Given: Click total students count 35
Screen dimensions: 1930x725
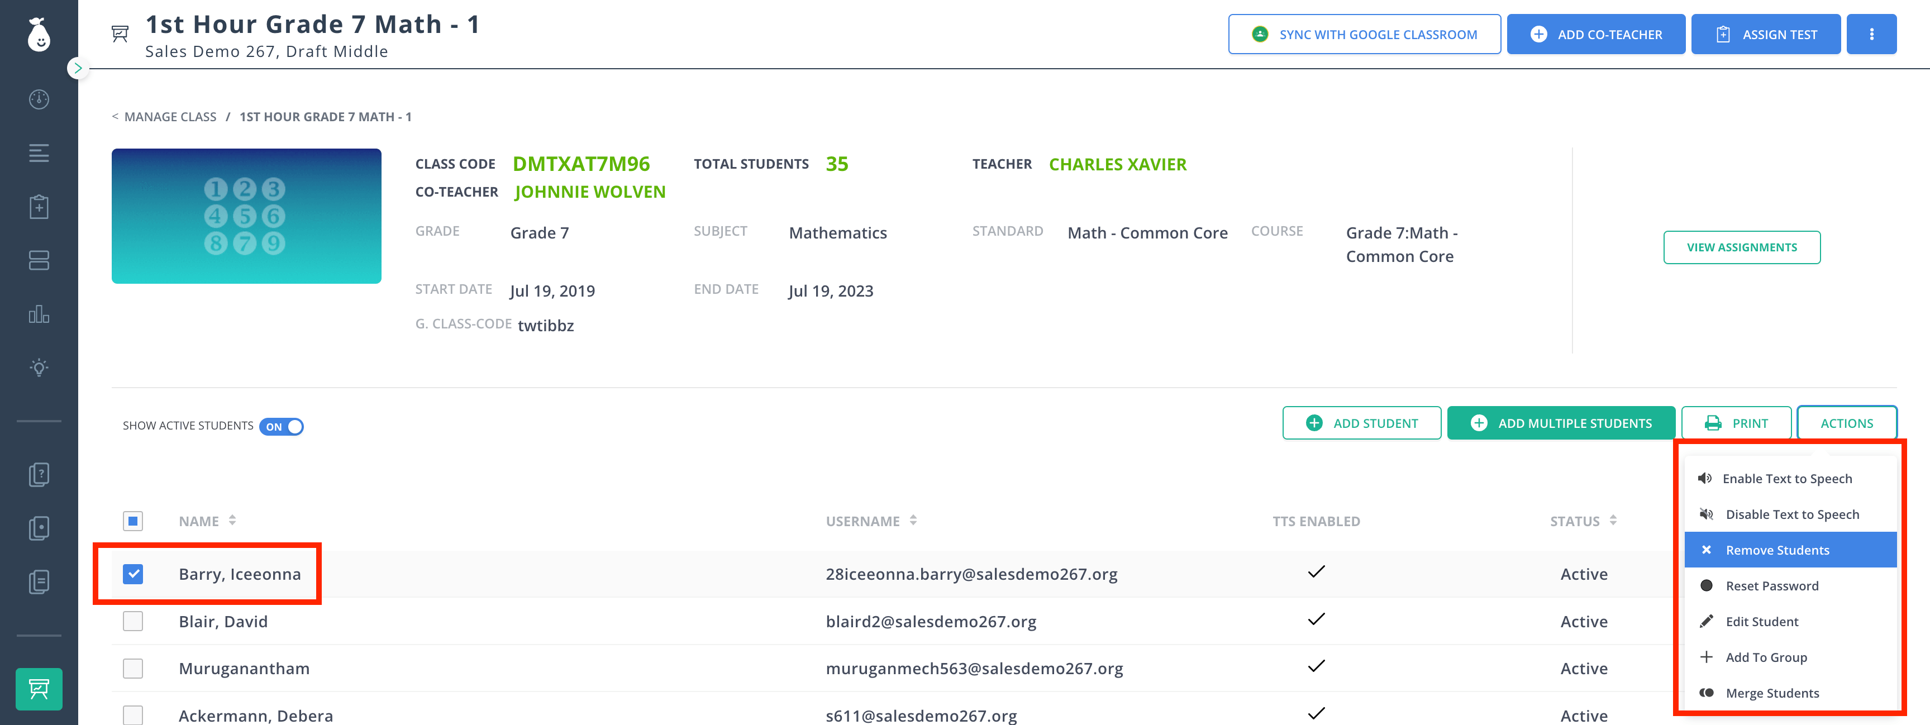Looking at the screenshot, I should (x=837, y=164).
